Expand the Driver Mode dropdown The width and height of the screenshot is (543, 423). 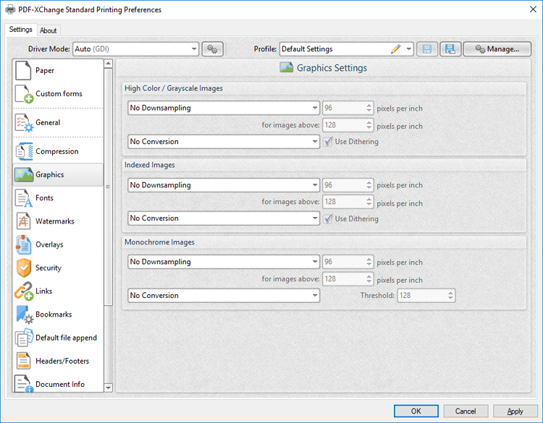point(194,49)
